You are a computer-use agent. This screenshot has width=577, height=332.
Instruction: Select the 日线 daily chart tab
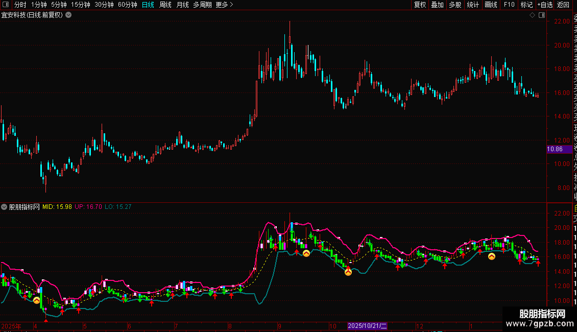pyautogui.click(x=148, y=5)
